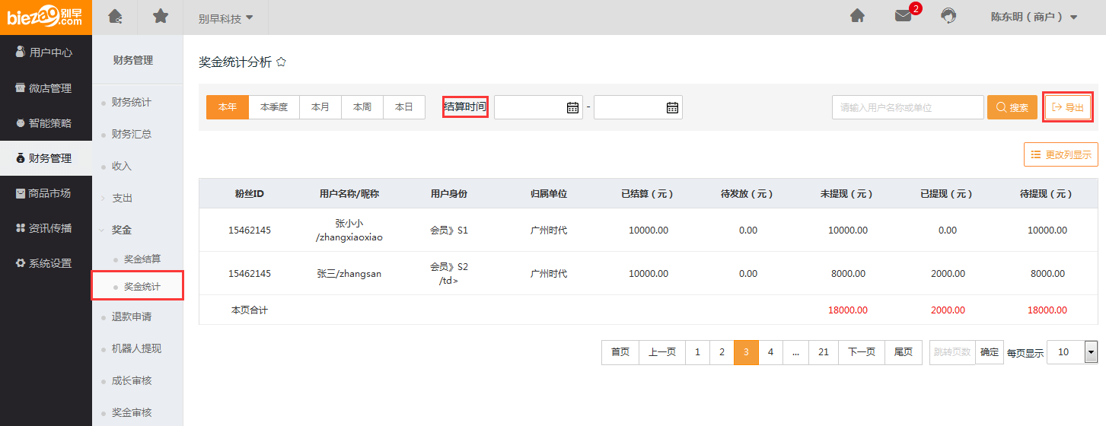Click the 待提现（元）column header
The height and width of the screenshot is (426, 1106).
(x=1047, y=194)
